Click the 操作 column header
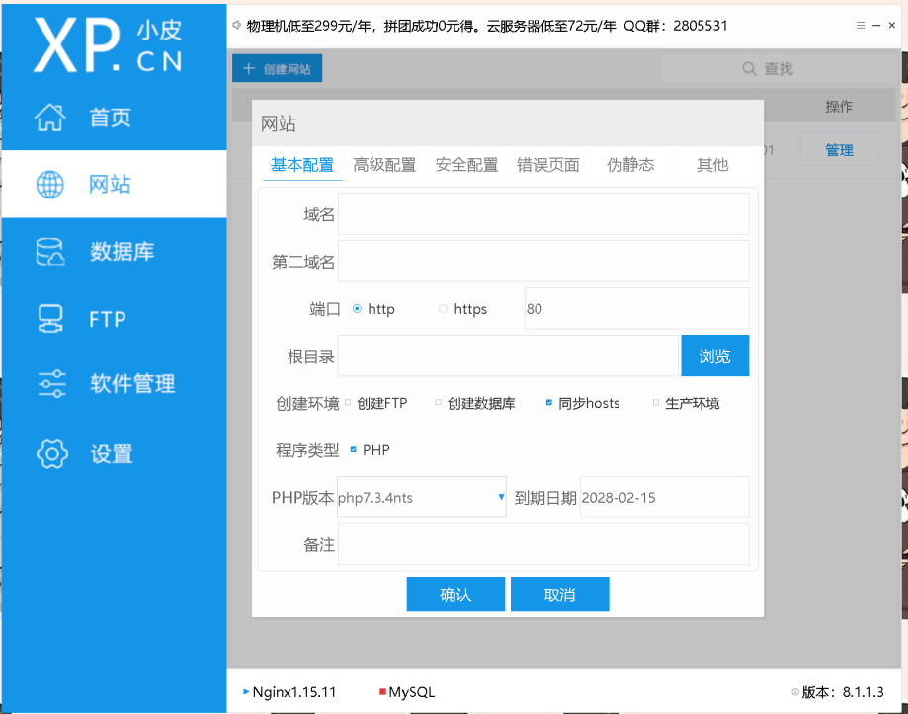 [839, 107]
